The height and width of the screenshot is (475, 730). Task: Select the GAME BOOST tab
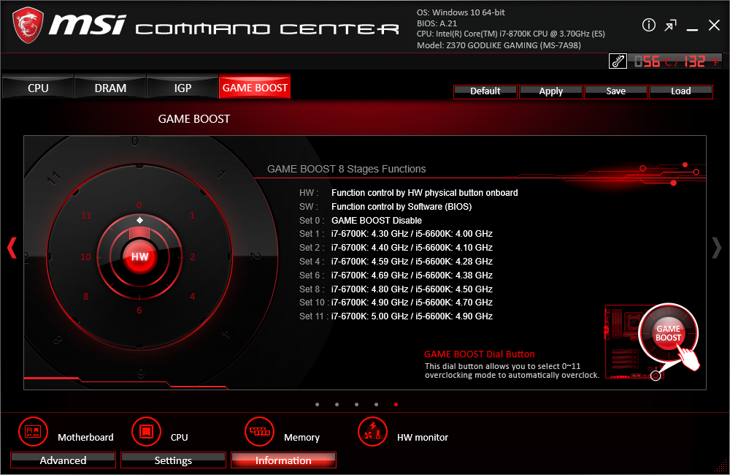pos(255,88)
